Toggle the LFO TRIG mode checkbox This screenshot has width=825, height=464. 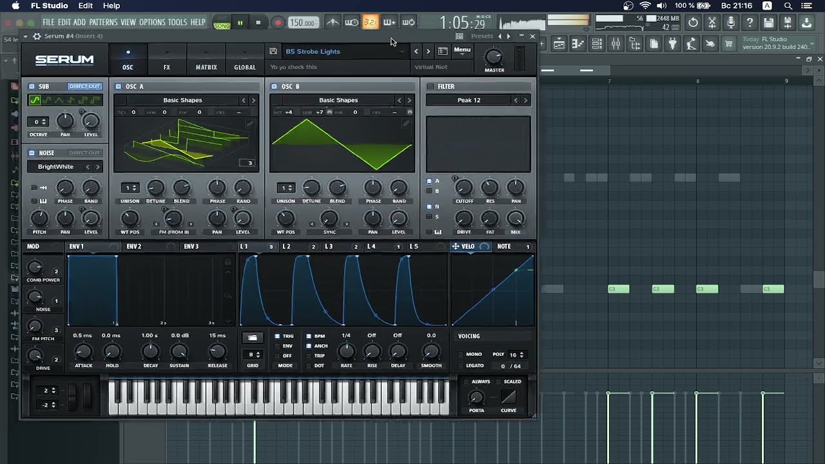coord(277,336)
